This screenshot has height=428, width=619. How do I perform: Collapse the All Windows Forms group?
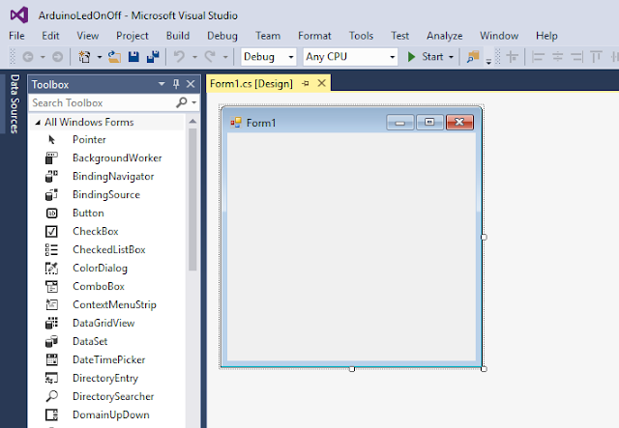click(x=38, y=123)
